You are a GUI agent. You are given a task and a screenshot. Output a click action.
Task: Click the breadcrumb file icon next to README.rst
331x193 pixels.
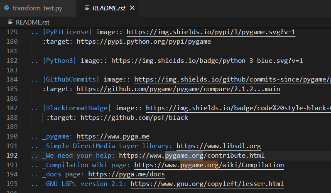[x=10, y=22]
